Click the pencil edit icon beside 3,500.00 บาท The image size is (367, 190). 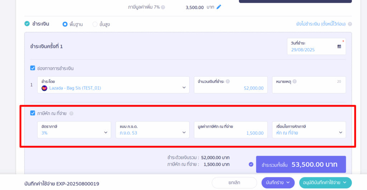pyautogui.click(x=219, y=7)
